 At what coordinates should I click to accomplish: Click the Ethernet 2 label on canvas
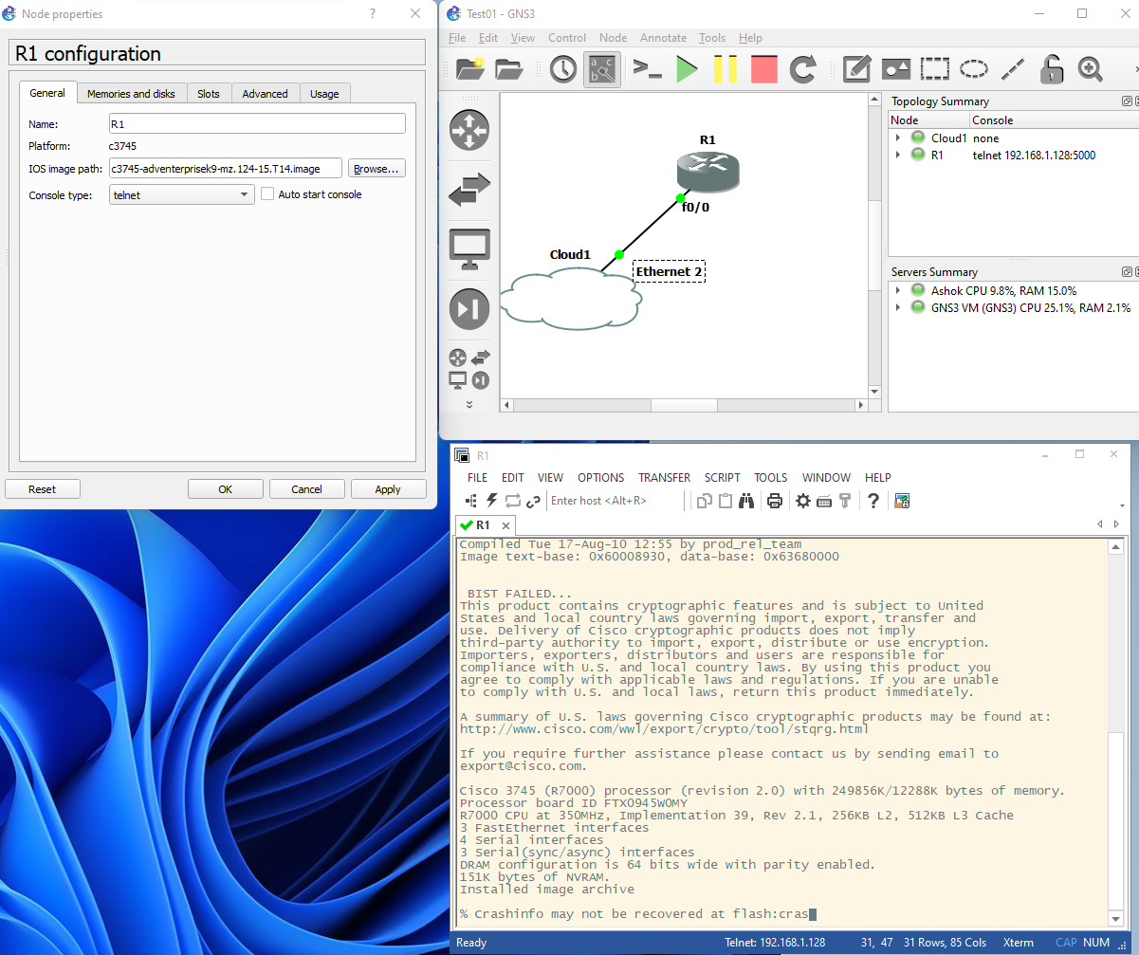[x=670, y=271]
